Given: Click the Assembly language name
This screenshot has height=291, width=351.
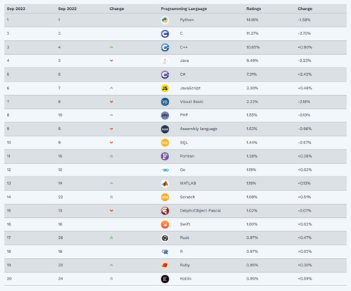Looking at the screenshot, I should coord(199,129).
